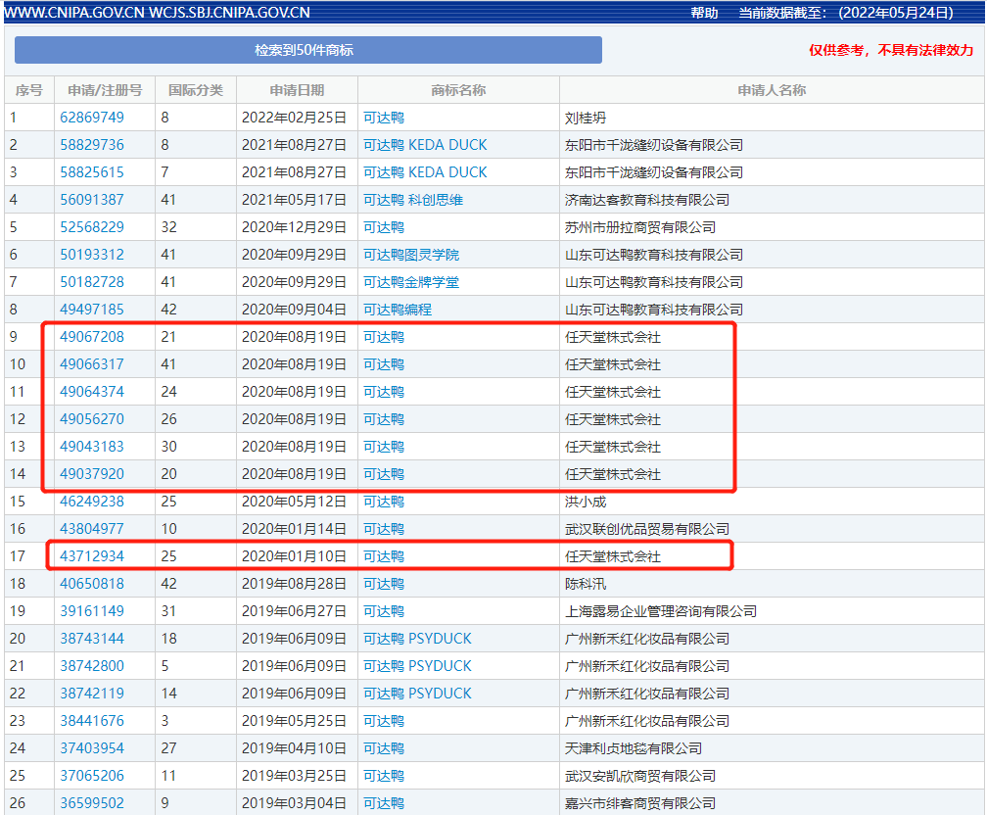
Task: Open registration number 50193312
Action: [x=92, y=255]
